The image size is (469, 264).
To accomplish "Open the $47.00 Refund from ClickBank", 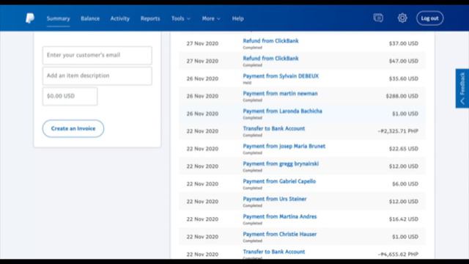I will (x=270, y=59).
